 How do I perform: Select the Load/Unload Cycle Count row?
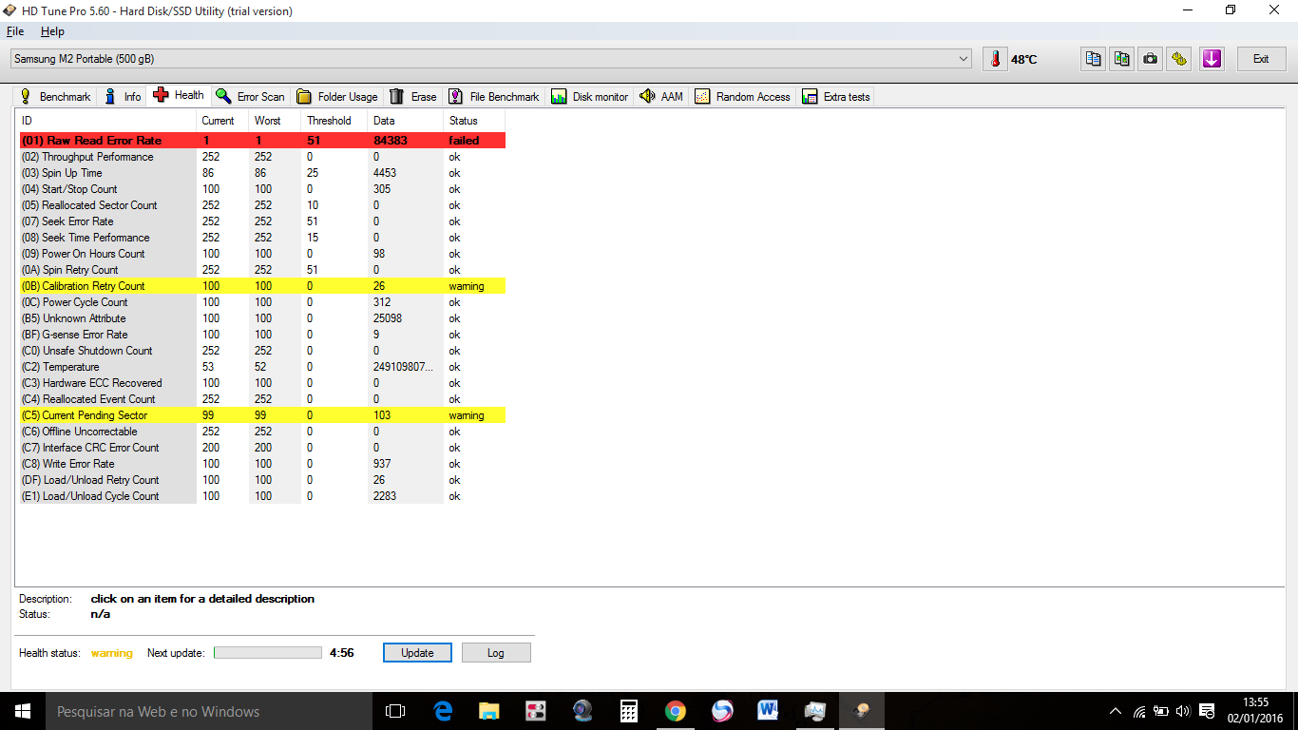[x=262, y=496]
